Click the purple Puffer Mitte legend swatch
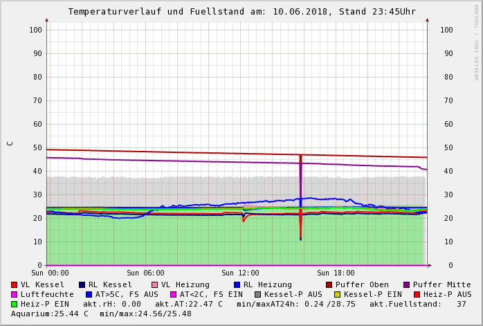483x326 pixels. [406, 285]
